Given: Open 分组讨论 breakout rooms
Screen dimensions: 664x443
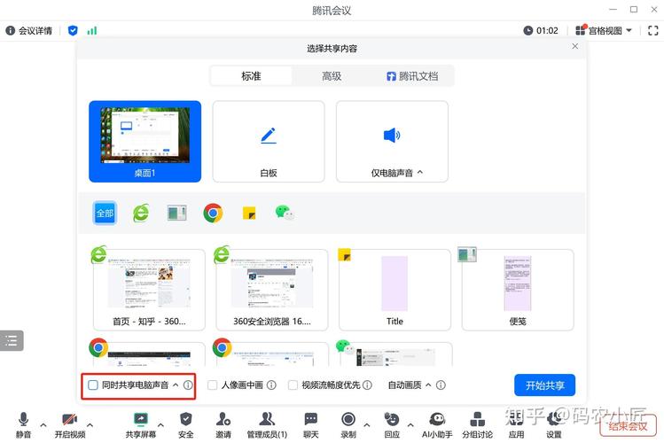Looking at the screenshot, I should pos(477,424).
